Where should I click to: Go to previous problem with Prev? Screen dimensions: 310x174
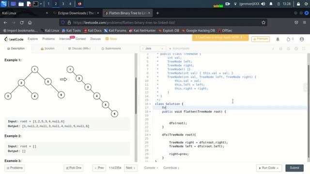99,168
